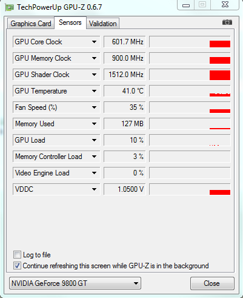Screen dimensions: 243x298
Task: Open the Memory Used dropdown arrow
Action: (94, 124)
